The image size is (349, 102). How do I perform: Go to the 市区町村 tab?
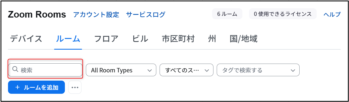tap(178, 39)
